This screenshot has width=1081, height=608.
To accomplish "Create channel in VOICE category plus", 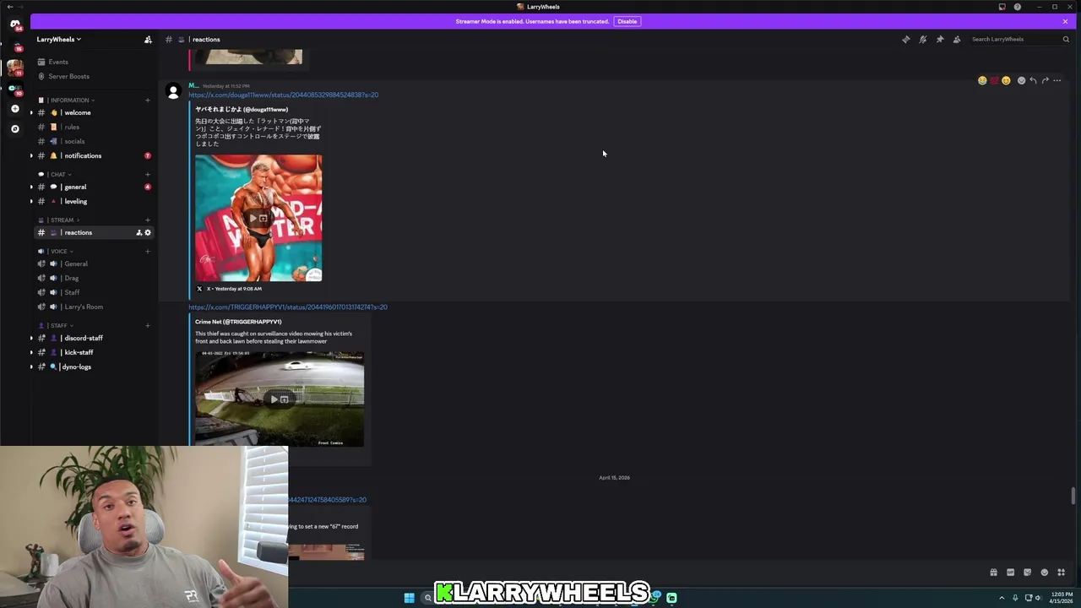I will pyautogui.click(x=148, y=252).
